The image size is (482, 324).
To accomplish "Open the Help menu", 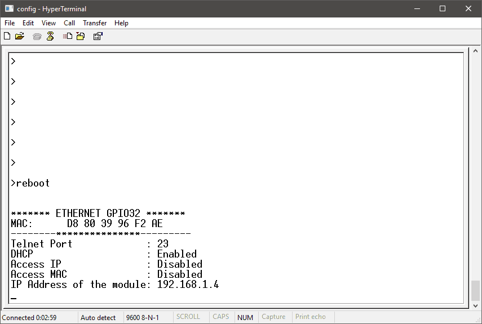I will coord(121,23).
